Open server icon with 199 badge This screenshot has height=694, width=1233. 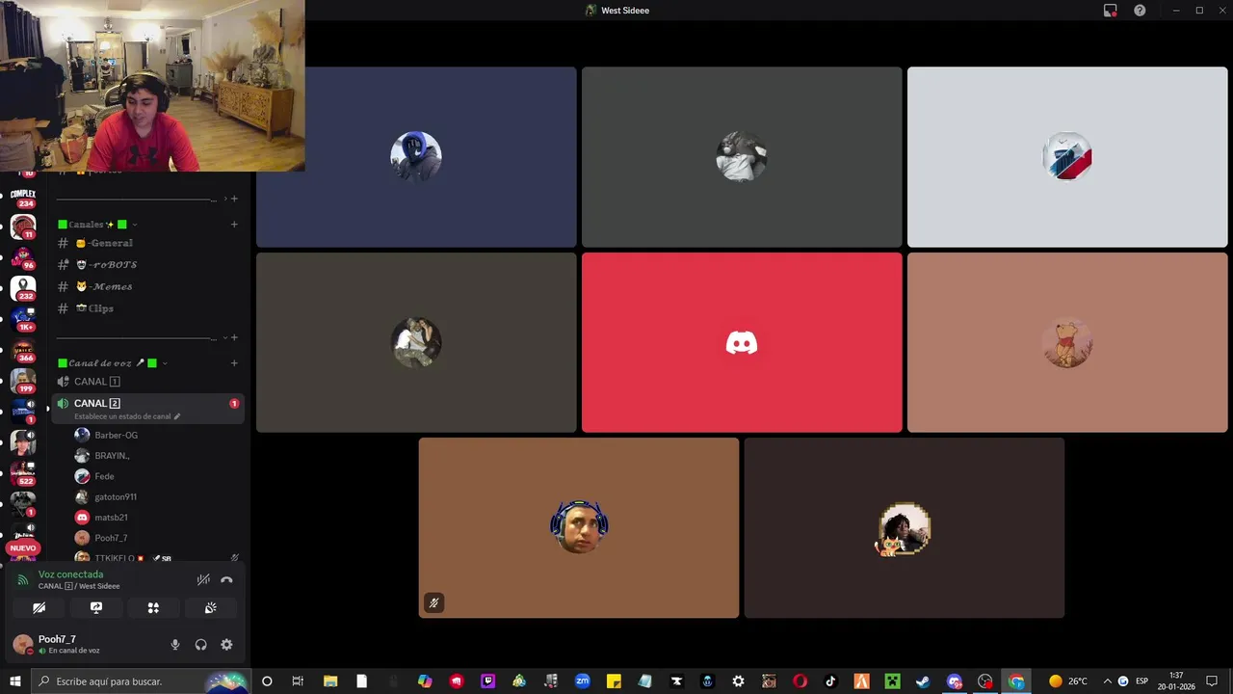click(x=23, y=381)
